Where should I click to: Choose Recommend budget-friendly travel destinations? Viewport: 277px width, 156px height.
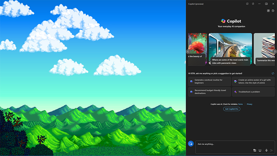pyautogui.click(x=210, y=92)
